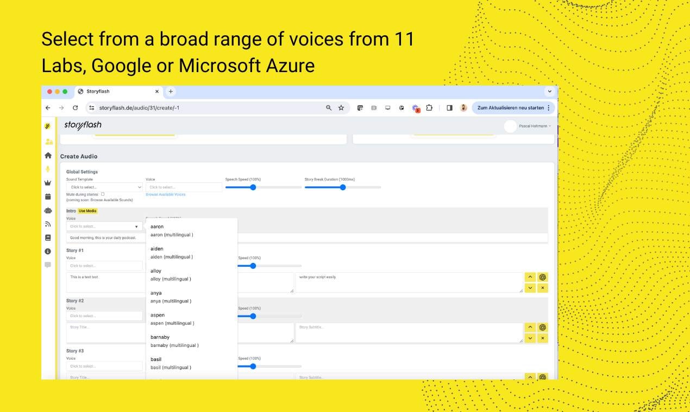Screen dimensions: 690x412
Task: Remove Story #2 with the x button
Action: 542,338
